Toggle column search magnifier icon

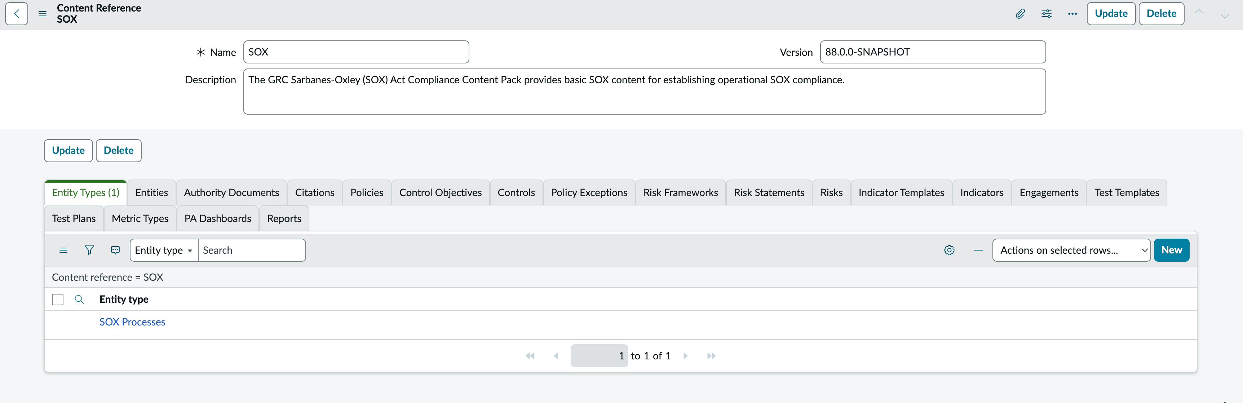point(79,299)
